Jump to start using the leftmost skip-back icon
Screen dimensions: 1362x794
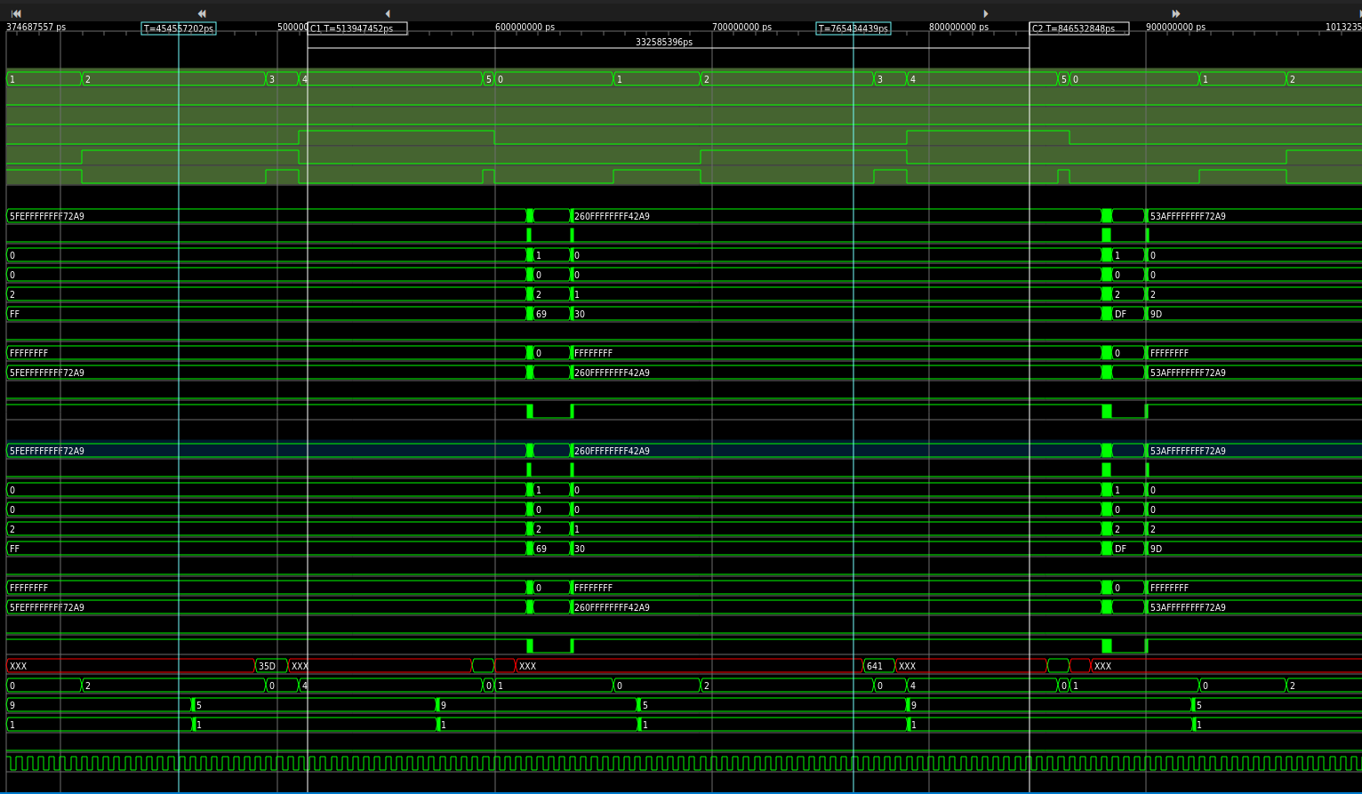coord(16,13)
